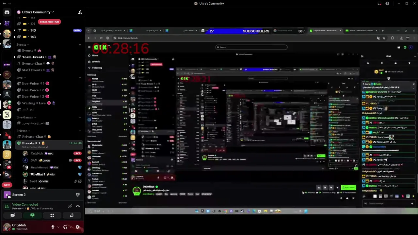Open the server icon showing number 5
418x235 pixels.
click(7, 115)
